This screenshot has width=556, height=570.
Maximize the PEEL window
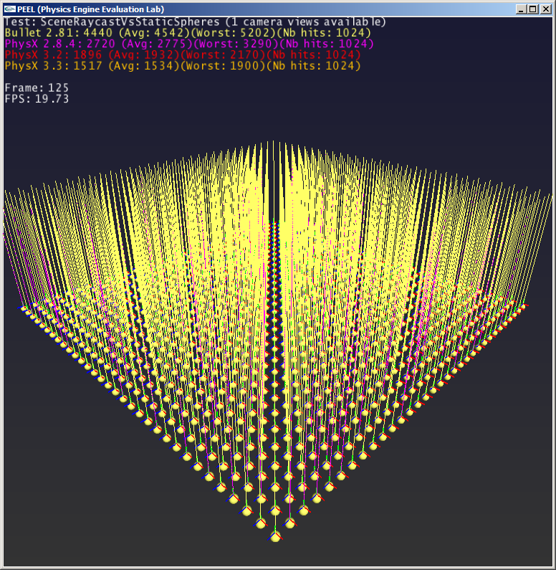(533, 9)
